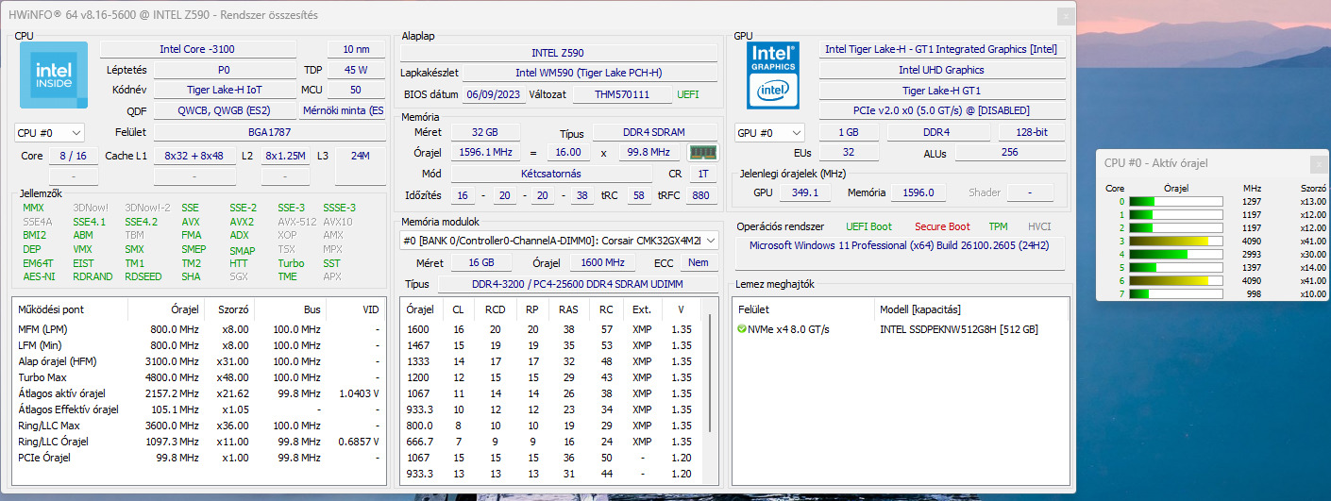Viewport: 1331px width, 501px height.
Task: Click the Intel Graphics GPU logo
Action: coord(773,75)
